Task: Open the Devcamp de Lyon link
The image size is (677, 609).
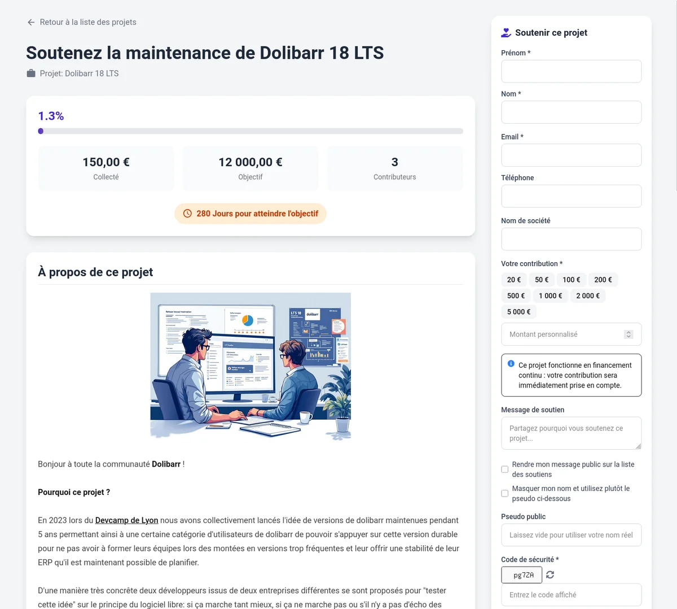Action: tap(126, 520)
